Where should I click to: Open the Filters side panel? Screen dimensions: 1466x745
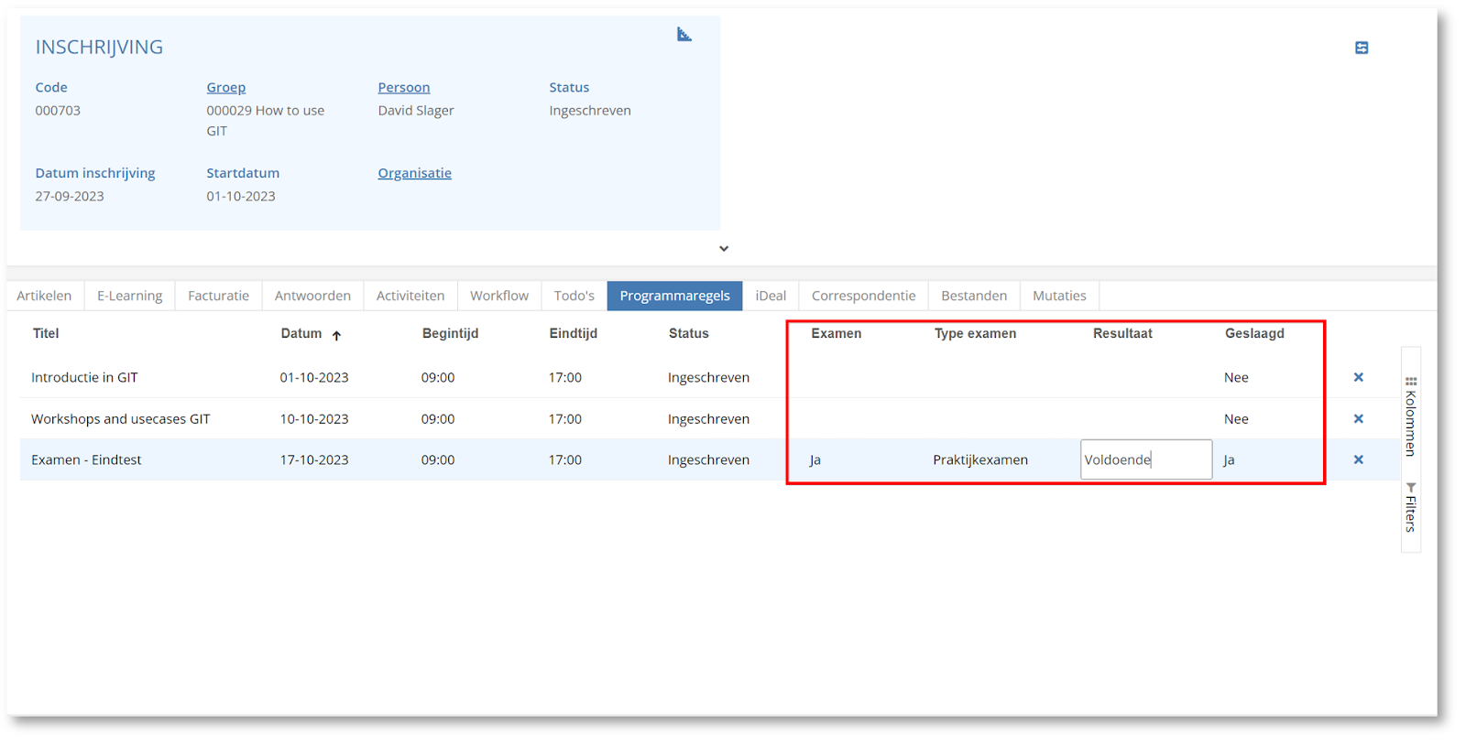(1410, 508)
